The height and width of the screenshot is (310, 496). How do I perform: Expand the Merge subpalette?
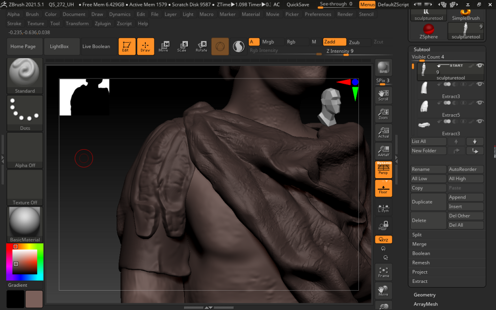tap(419, 244)
